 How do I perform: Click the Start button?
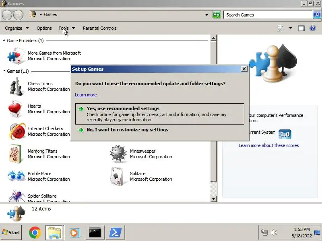11,233
